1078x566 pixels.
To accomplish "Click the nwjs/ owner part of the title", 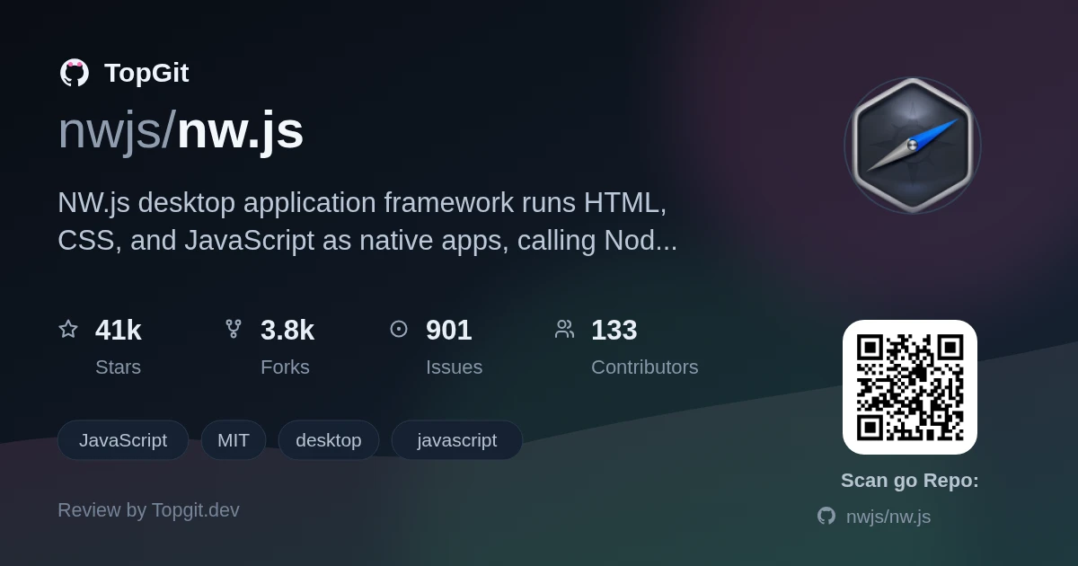I will pyautogui.click(x=117, y=130).
